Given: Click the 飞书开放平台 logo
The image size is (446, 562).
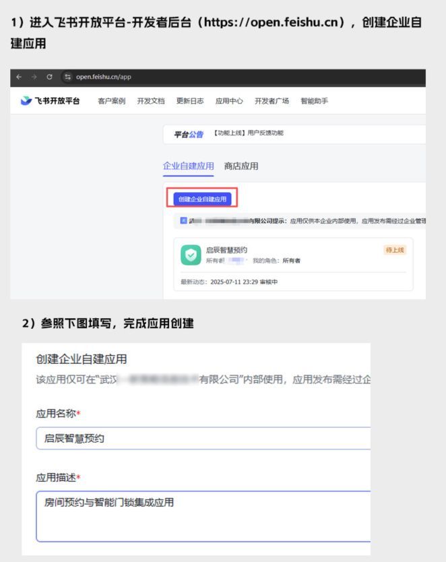Looking at the screenshot, I should pyautogui.click(x=50, y=101).
